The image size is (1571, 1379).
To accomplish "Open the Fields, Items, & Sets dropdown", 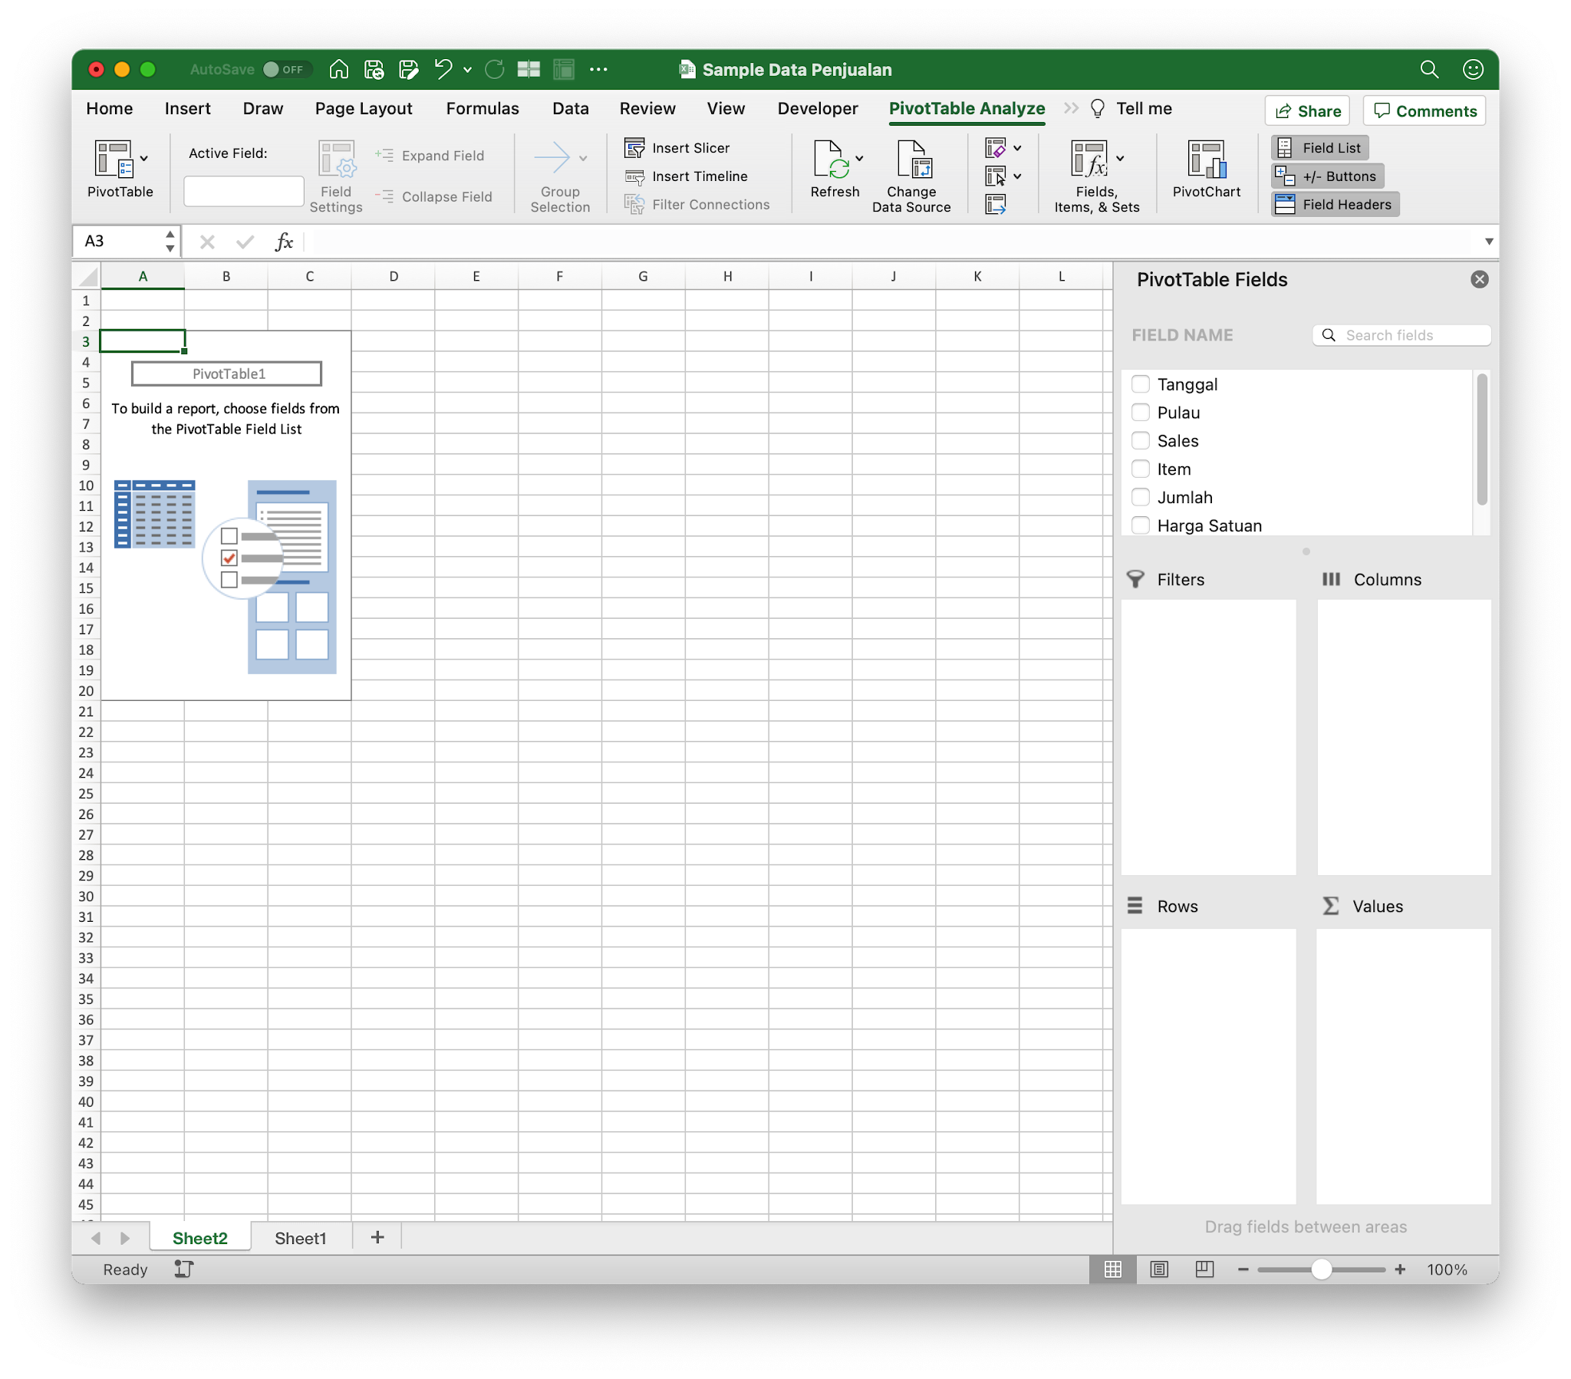I will pyautogui.click(x=1120, y=159).
